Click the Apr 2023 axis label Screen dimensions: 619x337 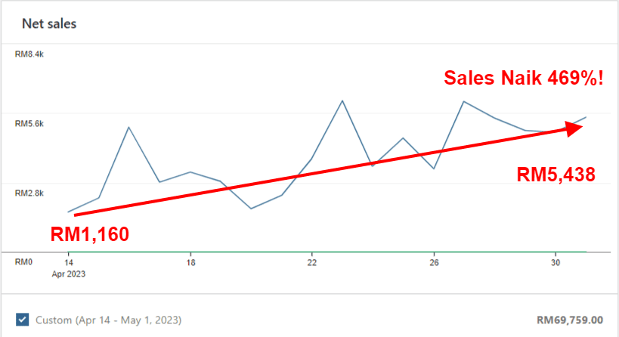(70, 274)
